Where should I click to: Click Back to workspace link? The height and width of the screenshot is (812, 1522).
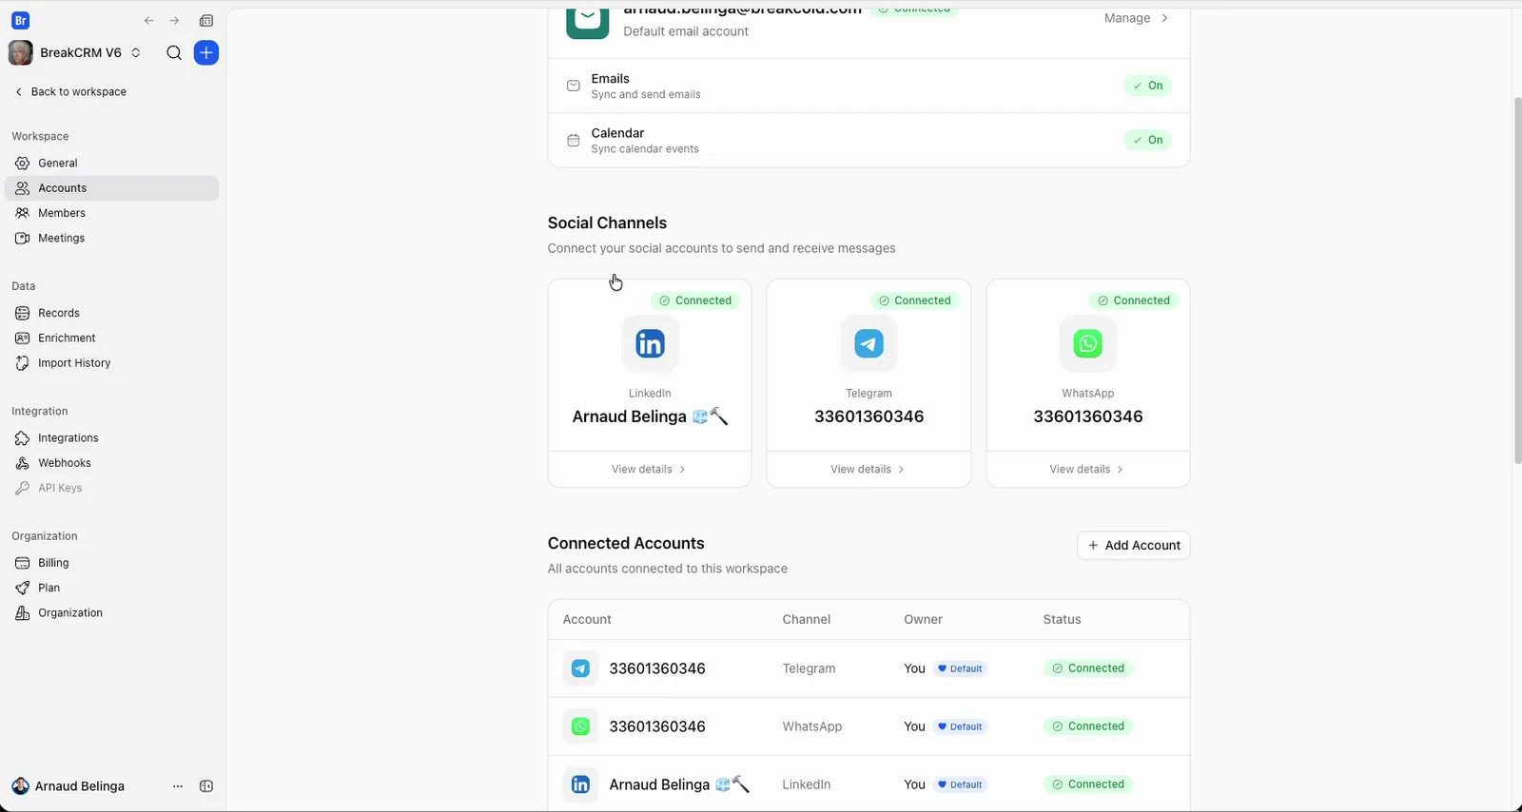(x=70, y=92)
